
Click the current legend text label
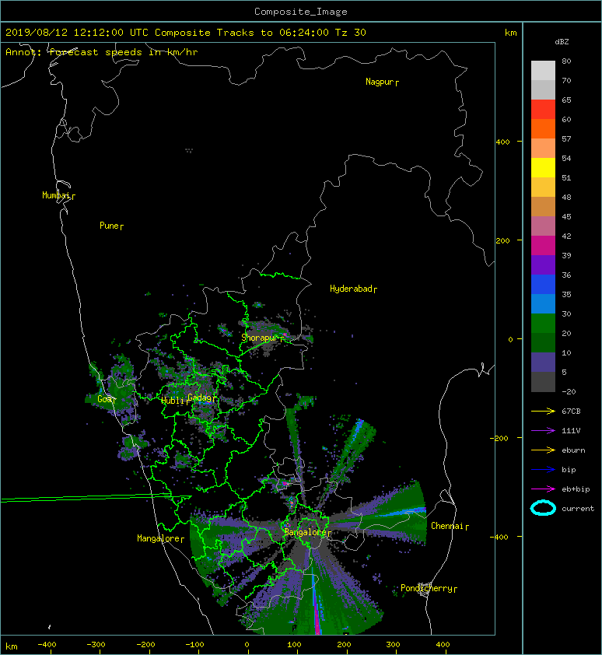point(578,509)
